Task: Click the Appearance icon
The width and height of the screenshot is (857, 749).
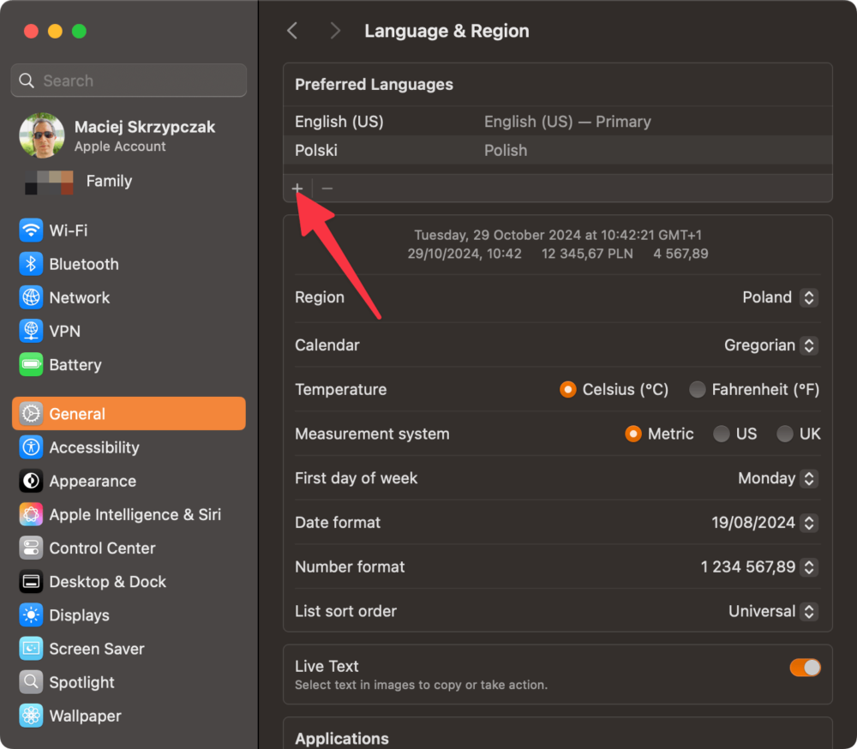Action: [31, 481]
